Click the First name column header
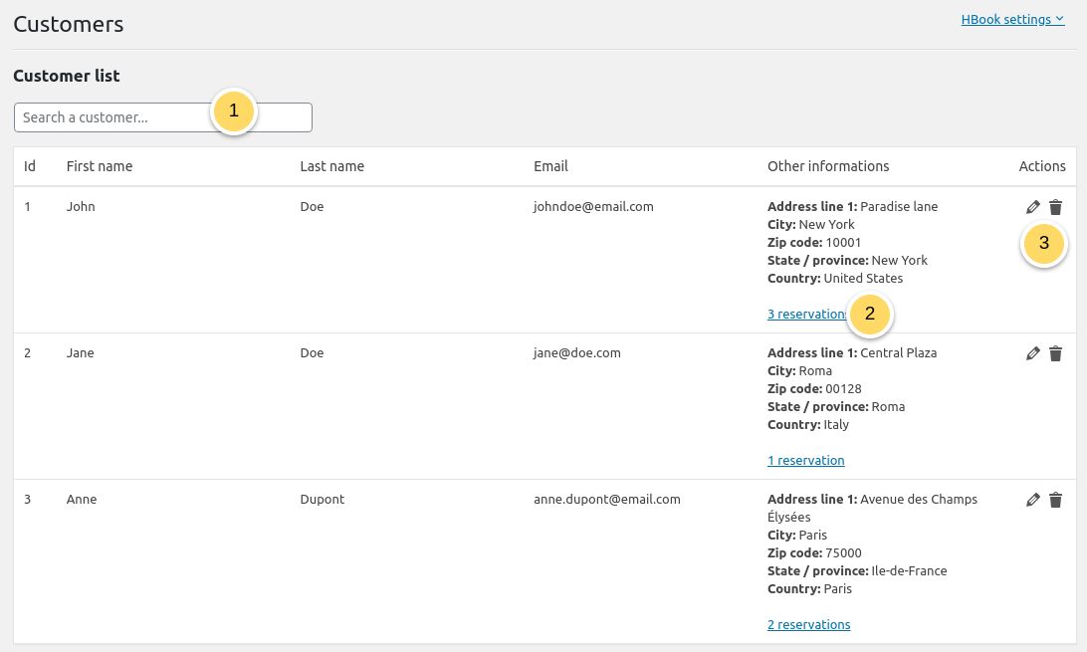This screenshot has height=652, width=1087. click(x=100, y=166)
